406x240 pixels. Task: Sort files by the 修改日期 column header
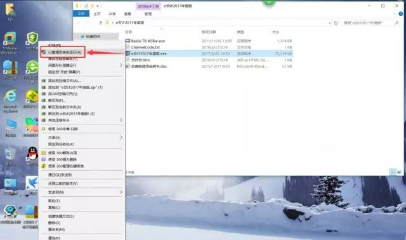[209, 32]
